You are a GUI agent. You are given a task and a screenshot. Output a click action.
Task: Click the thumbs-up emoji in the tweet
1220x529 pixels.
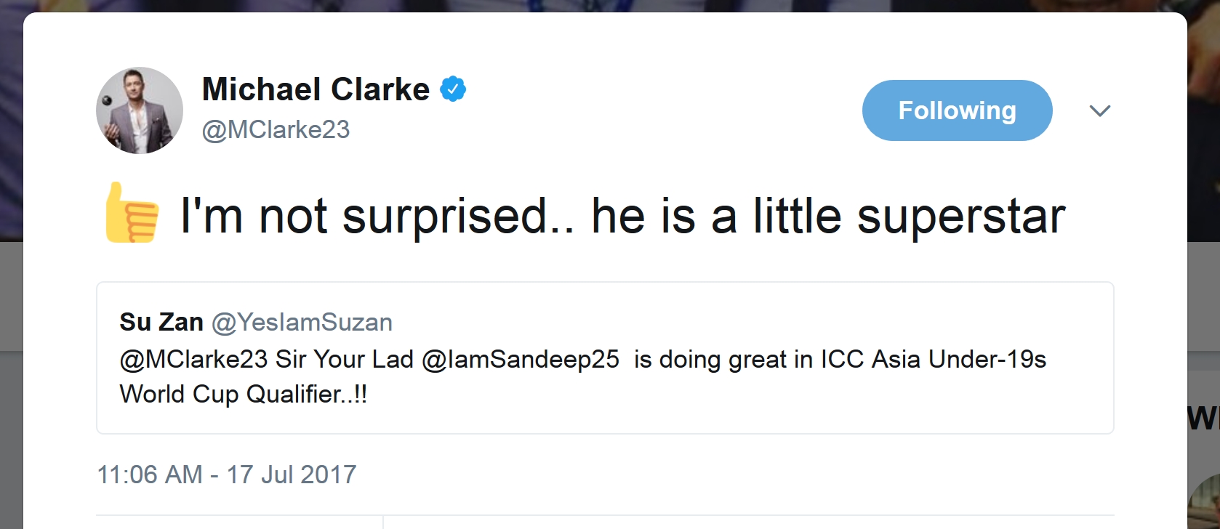coord(132,213)
